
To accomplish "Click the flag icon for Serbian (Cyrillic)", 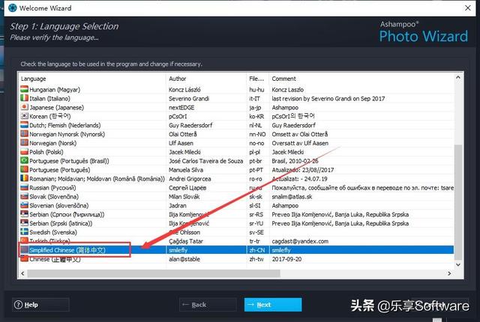I will pyautogui.click(x=24, y=214).
